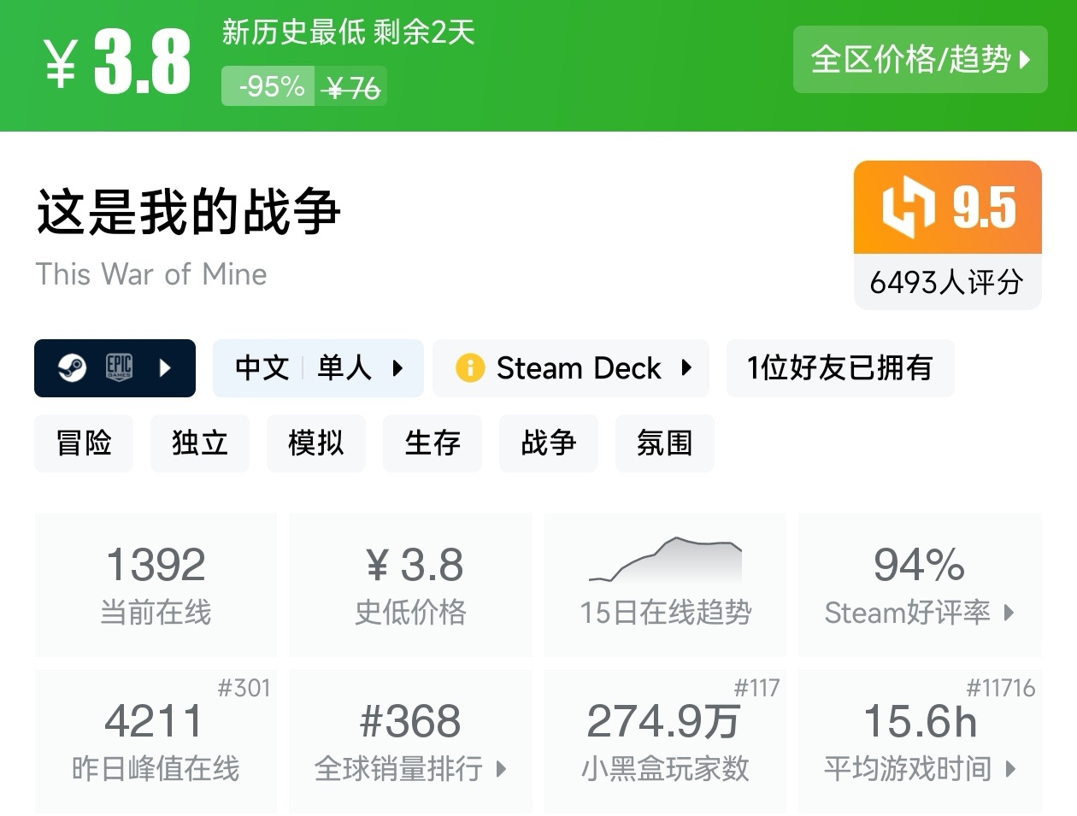The height and width of the screenshot is (816, 1077).
Task: Open Steam好评率 94% review details
Action: [x=920, y=584]
